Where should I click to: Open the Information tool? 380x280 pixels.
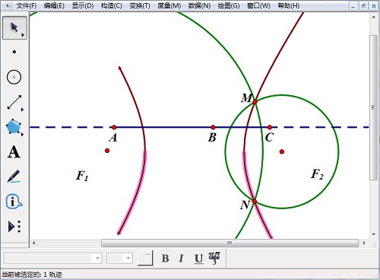pos(14,202)
